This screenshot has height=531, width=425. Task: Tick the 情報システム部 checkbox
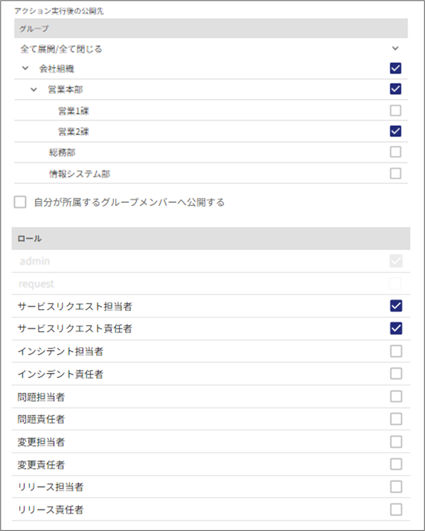tap(396, 173)
